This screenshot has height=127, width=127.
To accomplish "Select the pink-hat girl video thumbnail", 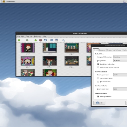I will [28, 61].
